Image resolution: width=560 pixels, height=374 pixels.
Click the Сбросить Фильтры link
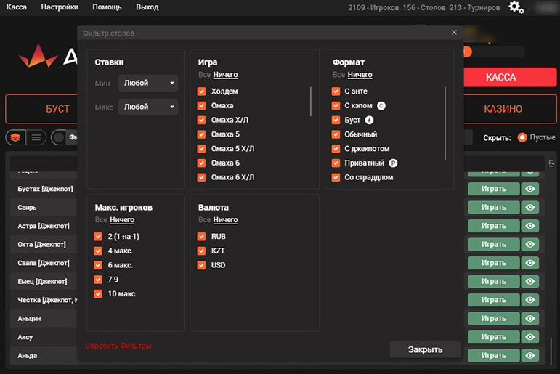(x=118, y=346)
